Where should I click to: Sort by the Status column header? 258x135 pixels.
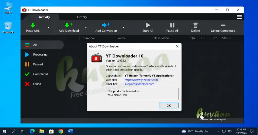coord(226,38)
